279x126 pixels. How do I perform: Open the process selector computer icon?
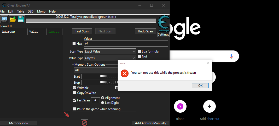pyautogui.click(x=4, y=19)
